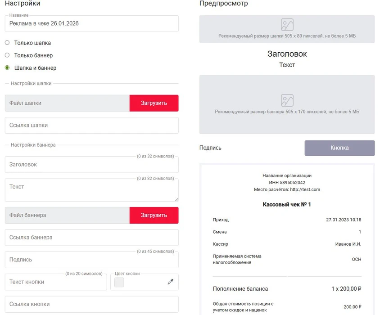380x315 pixels.
Task: Choose the "Только баннер" radio option
Action: (7, 55)
